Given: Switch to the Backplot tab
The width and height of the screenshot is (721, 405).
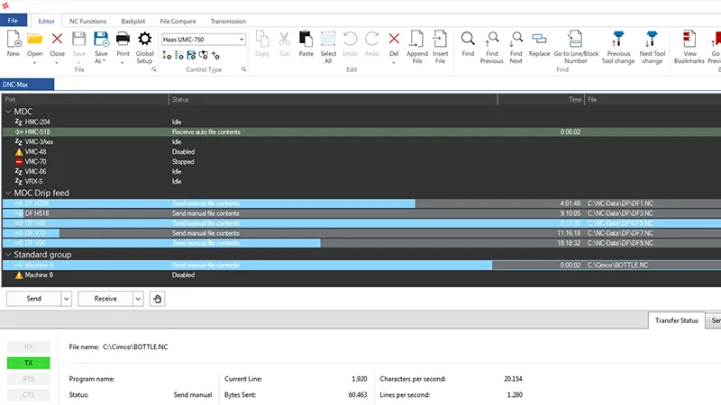Looking at the screenshot, I should coord(132,21).
